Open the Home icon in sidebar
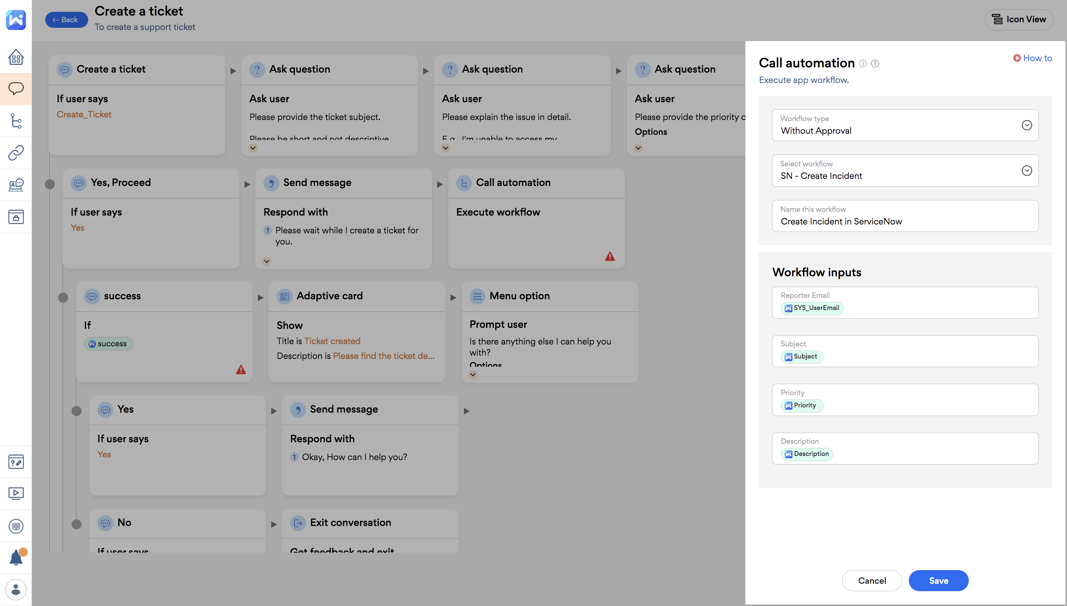The width and height of the screenshot is (1067, 606). tap(16, 57)
